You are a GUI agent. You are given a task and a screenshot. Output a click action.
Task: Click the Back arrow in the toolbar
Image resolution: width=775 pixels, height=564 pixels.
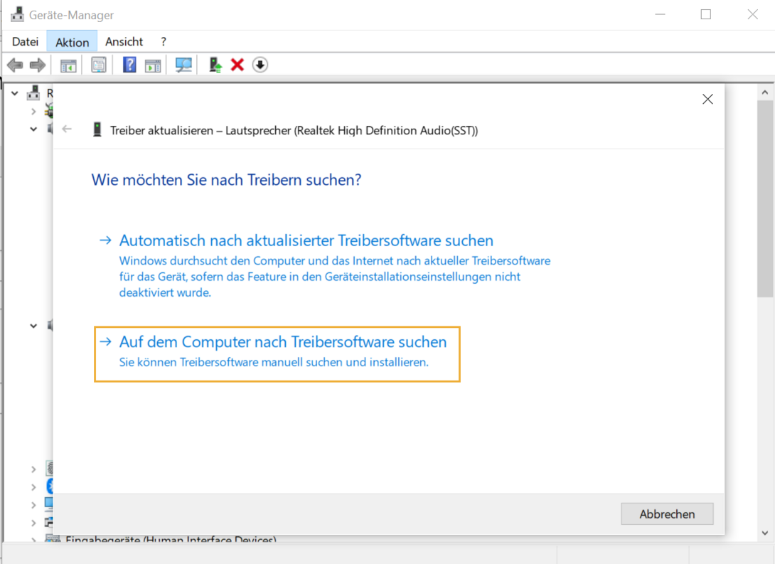(14, 65)
